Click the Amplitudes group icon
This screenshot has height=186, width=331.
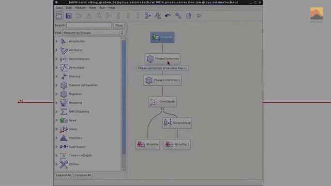click(x=64, y=41)
